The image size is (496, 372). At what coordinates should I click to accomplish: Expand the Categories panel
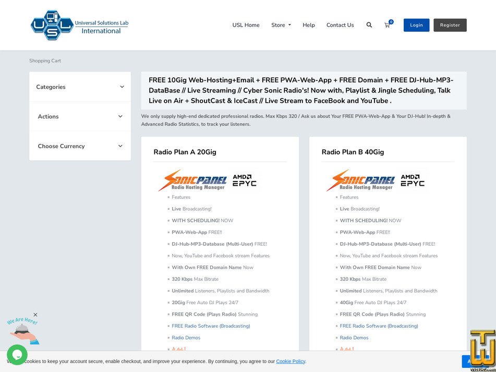pyautogui.click(x=80, y=87)
